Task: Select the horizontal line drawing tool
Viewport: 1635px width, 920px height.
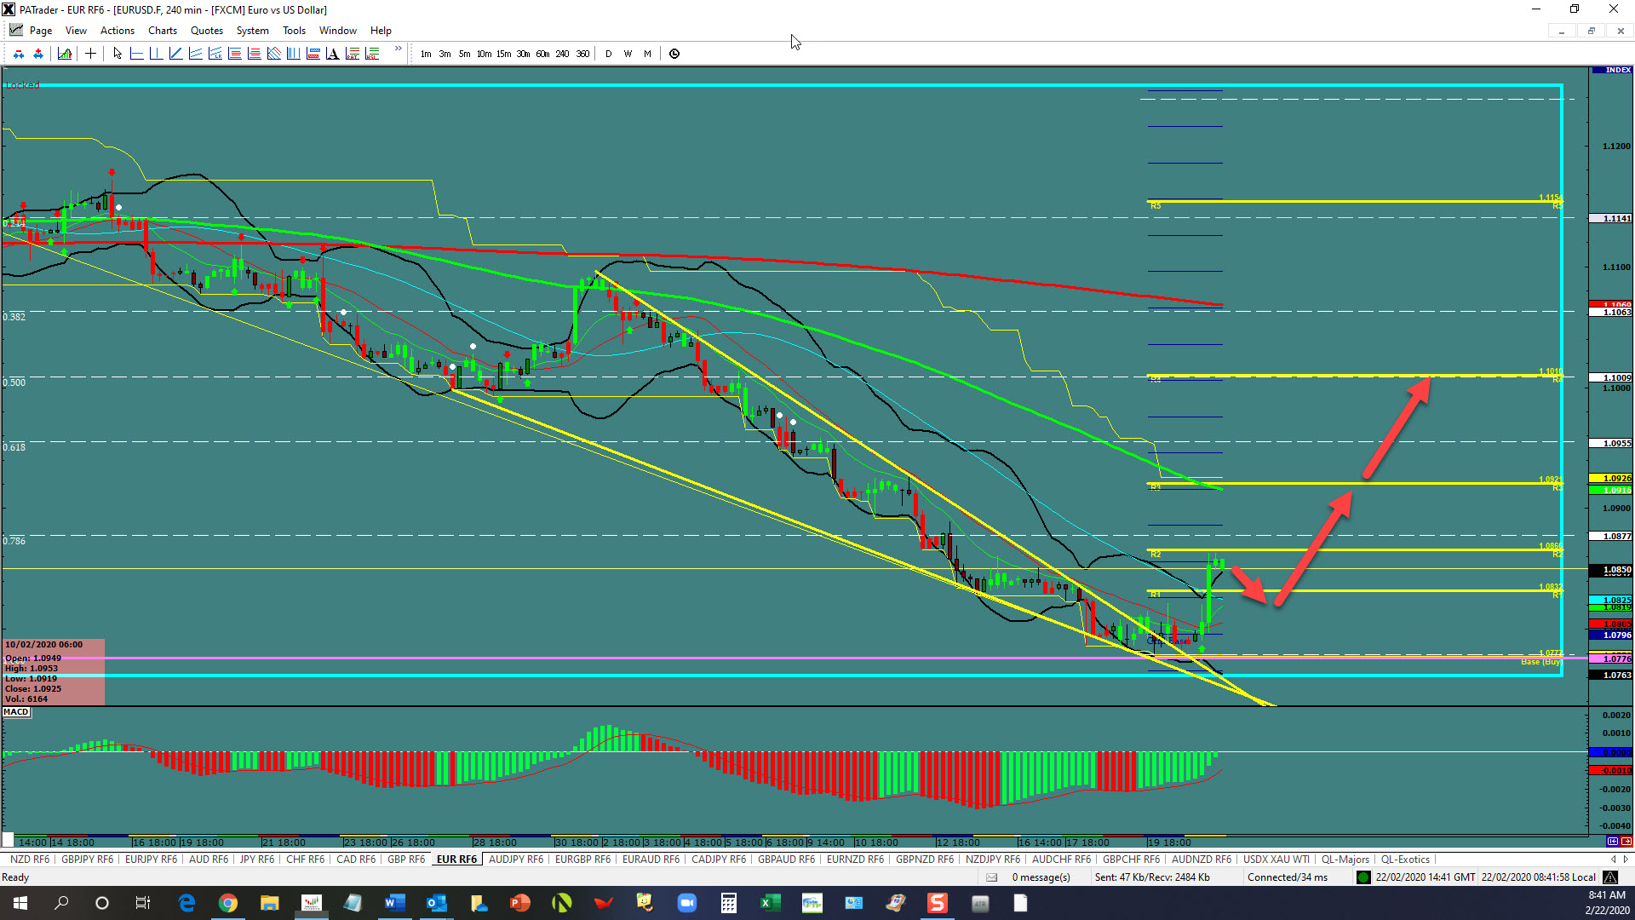Action: pyautogui.click(x=136, y=54)
